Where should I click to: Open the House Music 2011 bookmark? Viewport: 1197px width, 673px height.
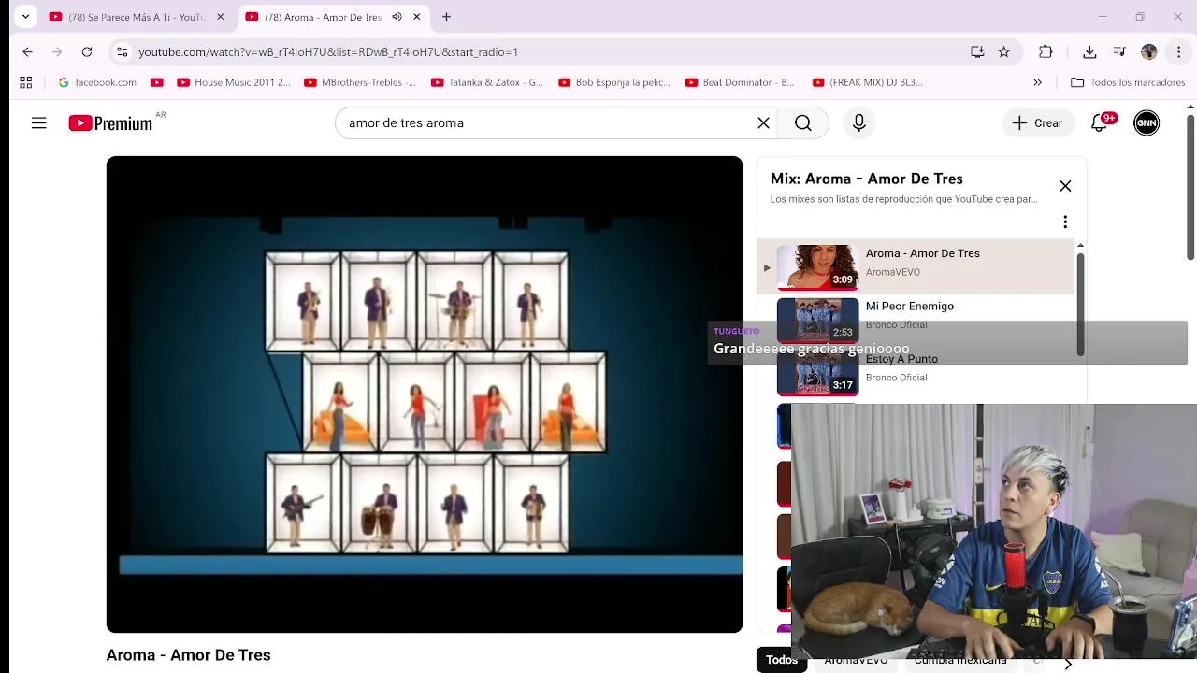click(x=234, y=82)
